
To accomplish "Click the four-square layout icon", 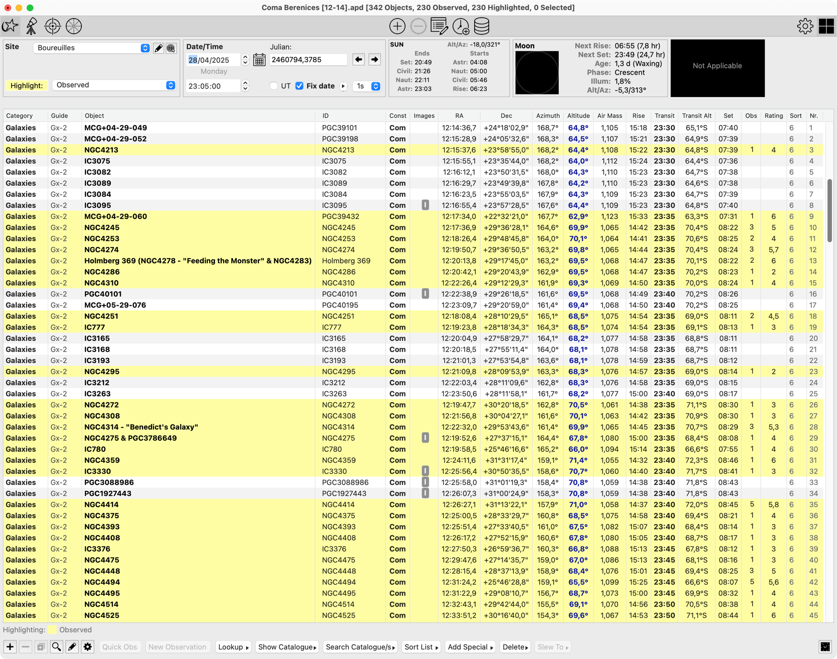I will (x=826, y=26).
